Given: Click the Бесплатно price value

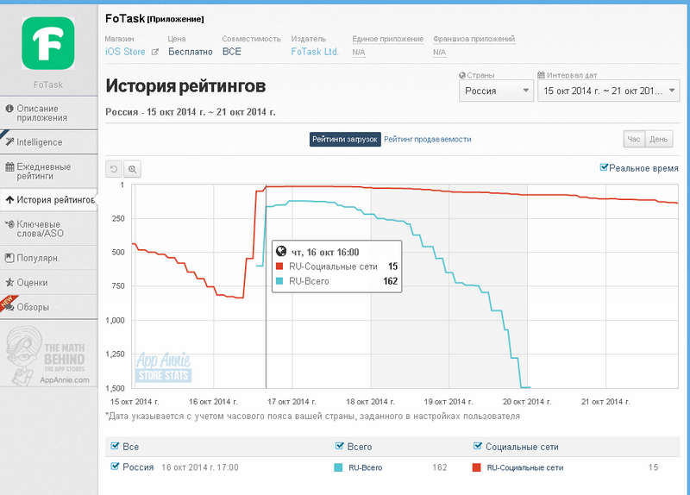Looking at the screenshot, I should pos(191,52).
